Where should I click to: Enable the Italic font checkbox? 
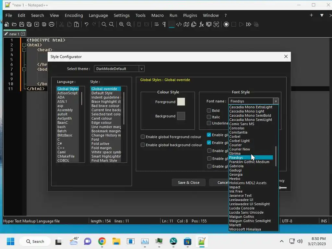(x=209, y=117)
